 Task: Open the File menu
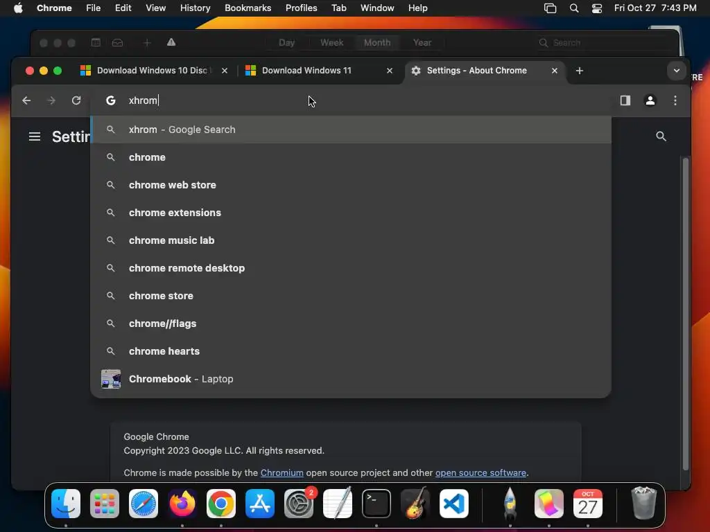[x=94, y=8]
